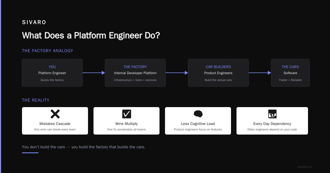Click the X icon above Mistakes Cascade
Screen dimensions: 330x173
coord(55,114)
